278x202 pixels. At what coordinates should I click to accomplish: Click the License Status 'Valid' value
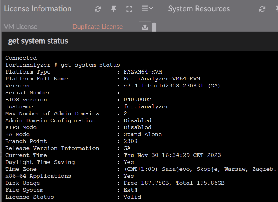click(x=132, y=197)
